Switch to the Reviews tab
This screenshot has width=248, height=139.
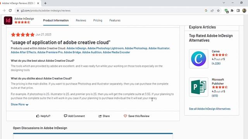tap(81, 20)
